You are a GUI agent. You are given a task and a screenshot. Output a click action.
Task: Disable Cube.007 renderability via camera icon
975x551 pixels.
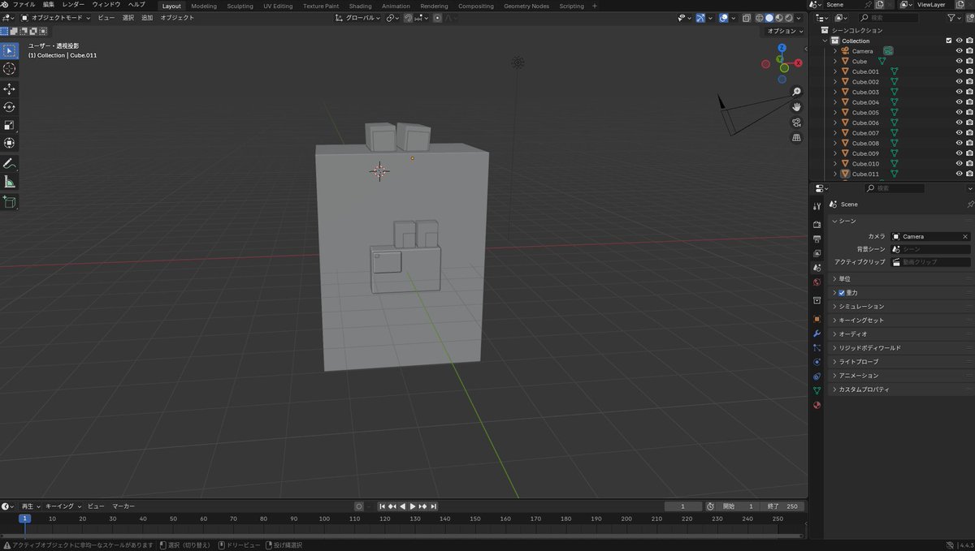pos(968,132)
